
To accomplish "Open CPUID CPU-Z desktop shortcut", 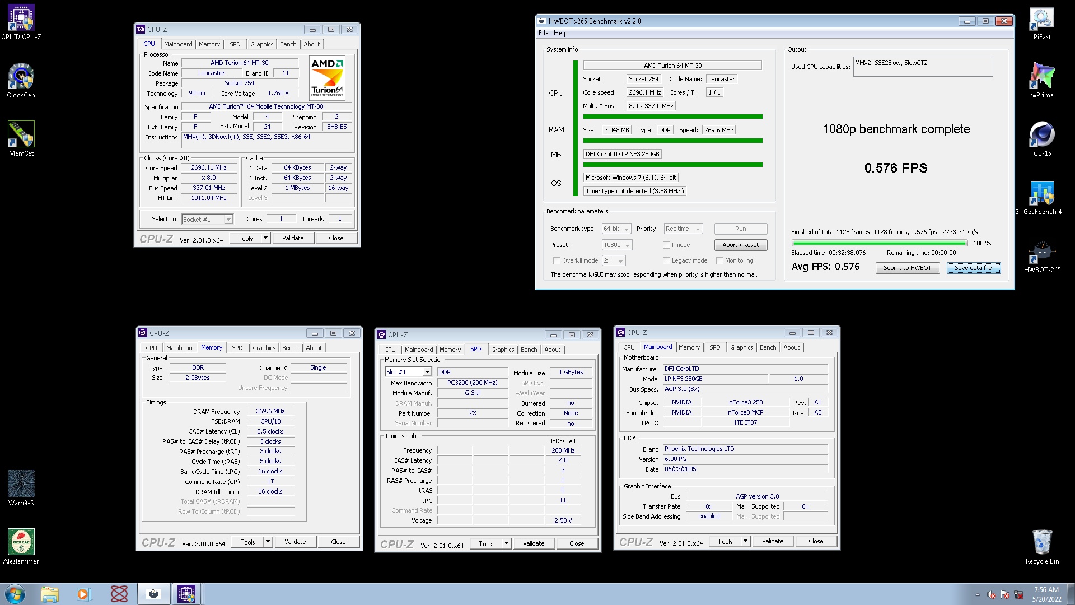I will [x=21, y=22].
